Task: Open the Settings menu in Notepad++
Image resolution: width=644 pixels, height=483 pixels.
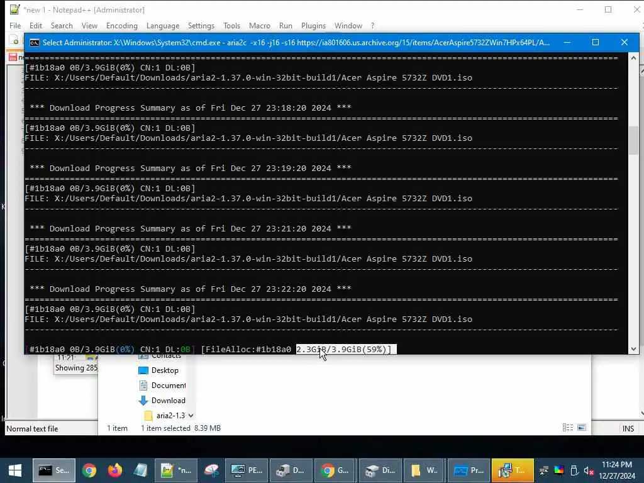Action: [x=201, y=25]
